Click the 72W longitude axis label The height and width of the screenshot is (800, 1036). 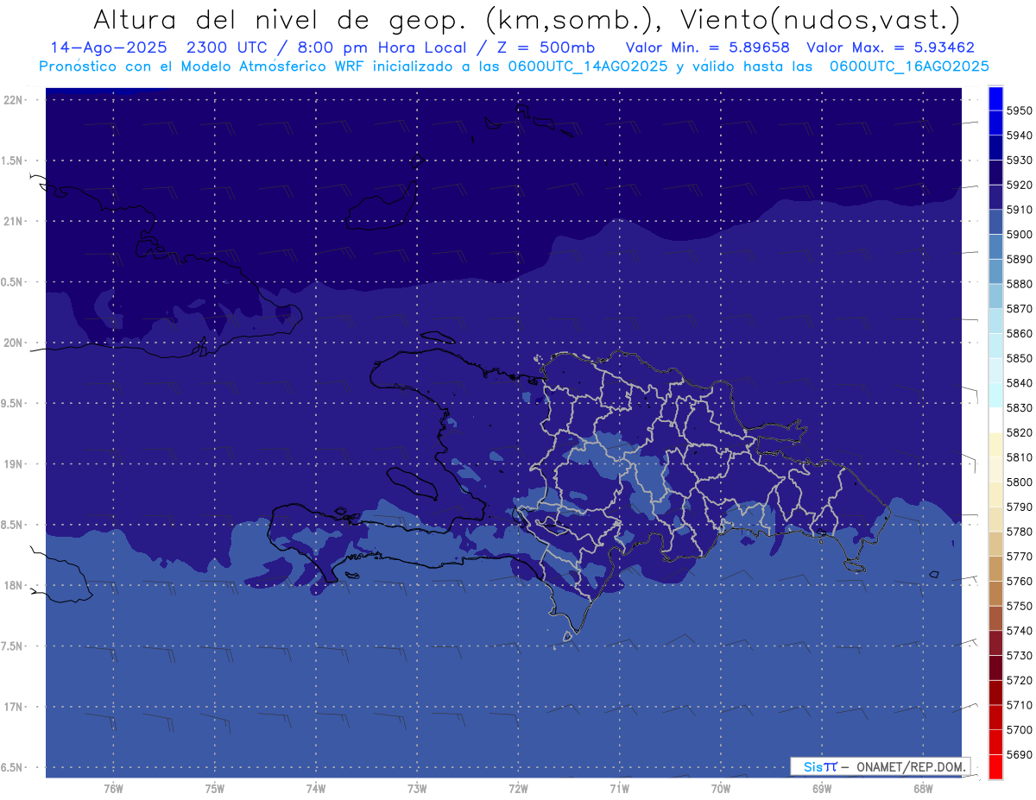click(518, 789)
